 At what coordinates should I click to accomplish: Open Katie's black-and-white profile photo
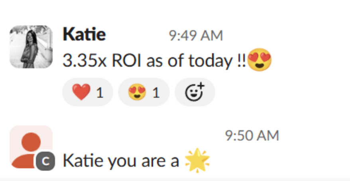31,47
